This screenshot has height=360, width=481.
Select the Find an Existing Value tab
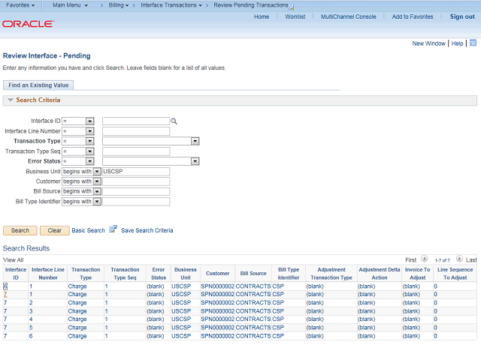click(x=38, y=85)
